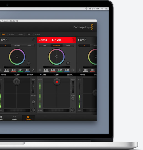Select Cam4 green value -0.01
The image size is (143, 150).
click(x=60, y=70)
